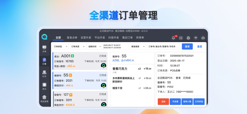Click the 多肉慕斯蛋糕新品上新尝鲜价 item
Image resolution: width=247 pixels, height=114 pixels.
pos(132,80)
